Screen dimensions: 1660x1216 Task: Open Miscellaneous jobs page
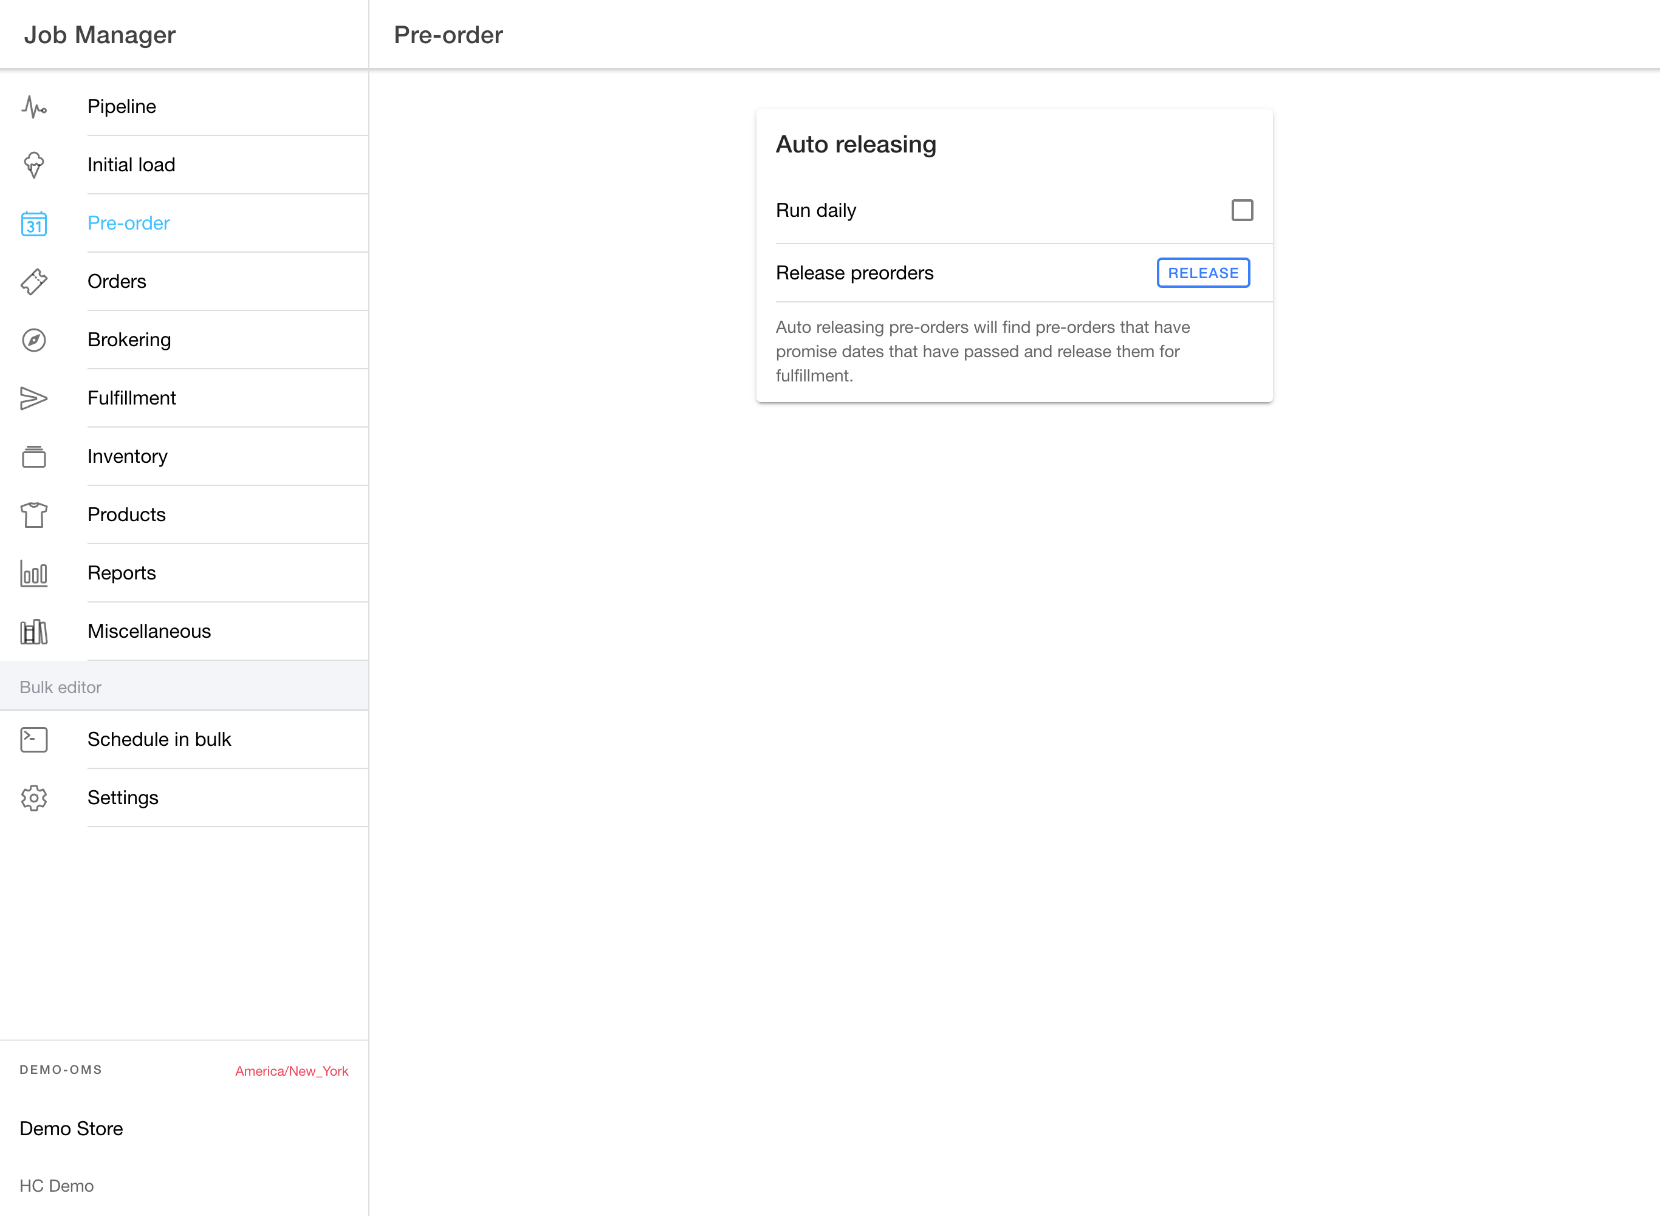pyautogui.click(x=149, y=632)
